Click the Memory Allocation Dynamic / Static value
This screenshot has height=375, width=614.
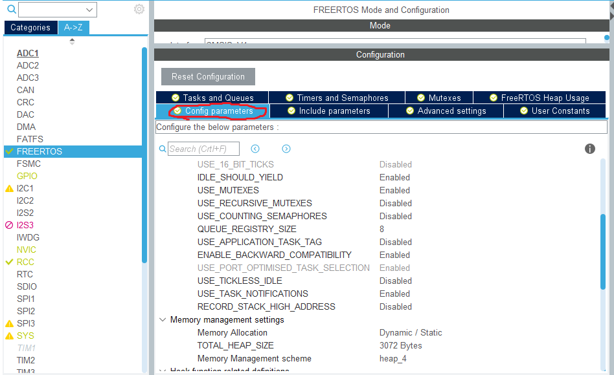(411, 333)
